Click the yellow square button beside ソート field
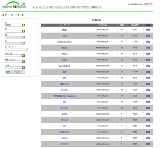This screenshot has width=160, height=148. (x=23, y=68)
